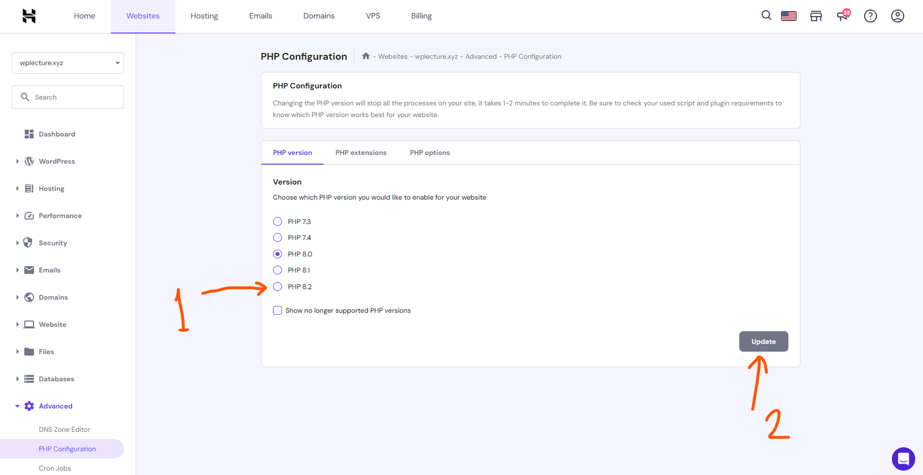Click the Dashboard grid icon
Image resolution: width=923 pixels, height=475 pixels.
(x=29, y=134)
